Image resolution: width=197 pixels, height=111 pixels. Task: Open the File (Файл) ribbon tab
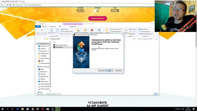point(38,27)
